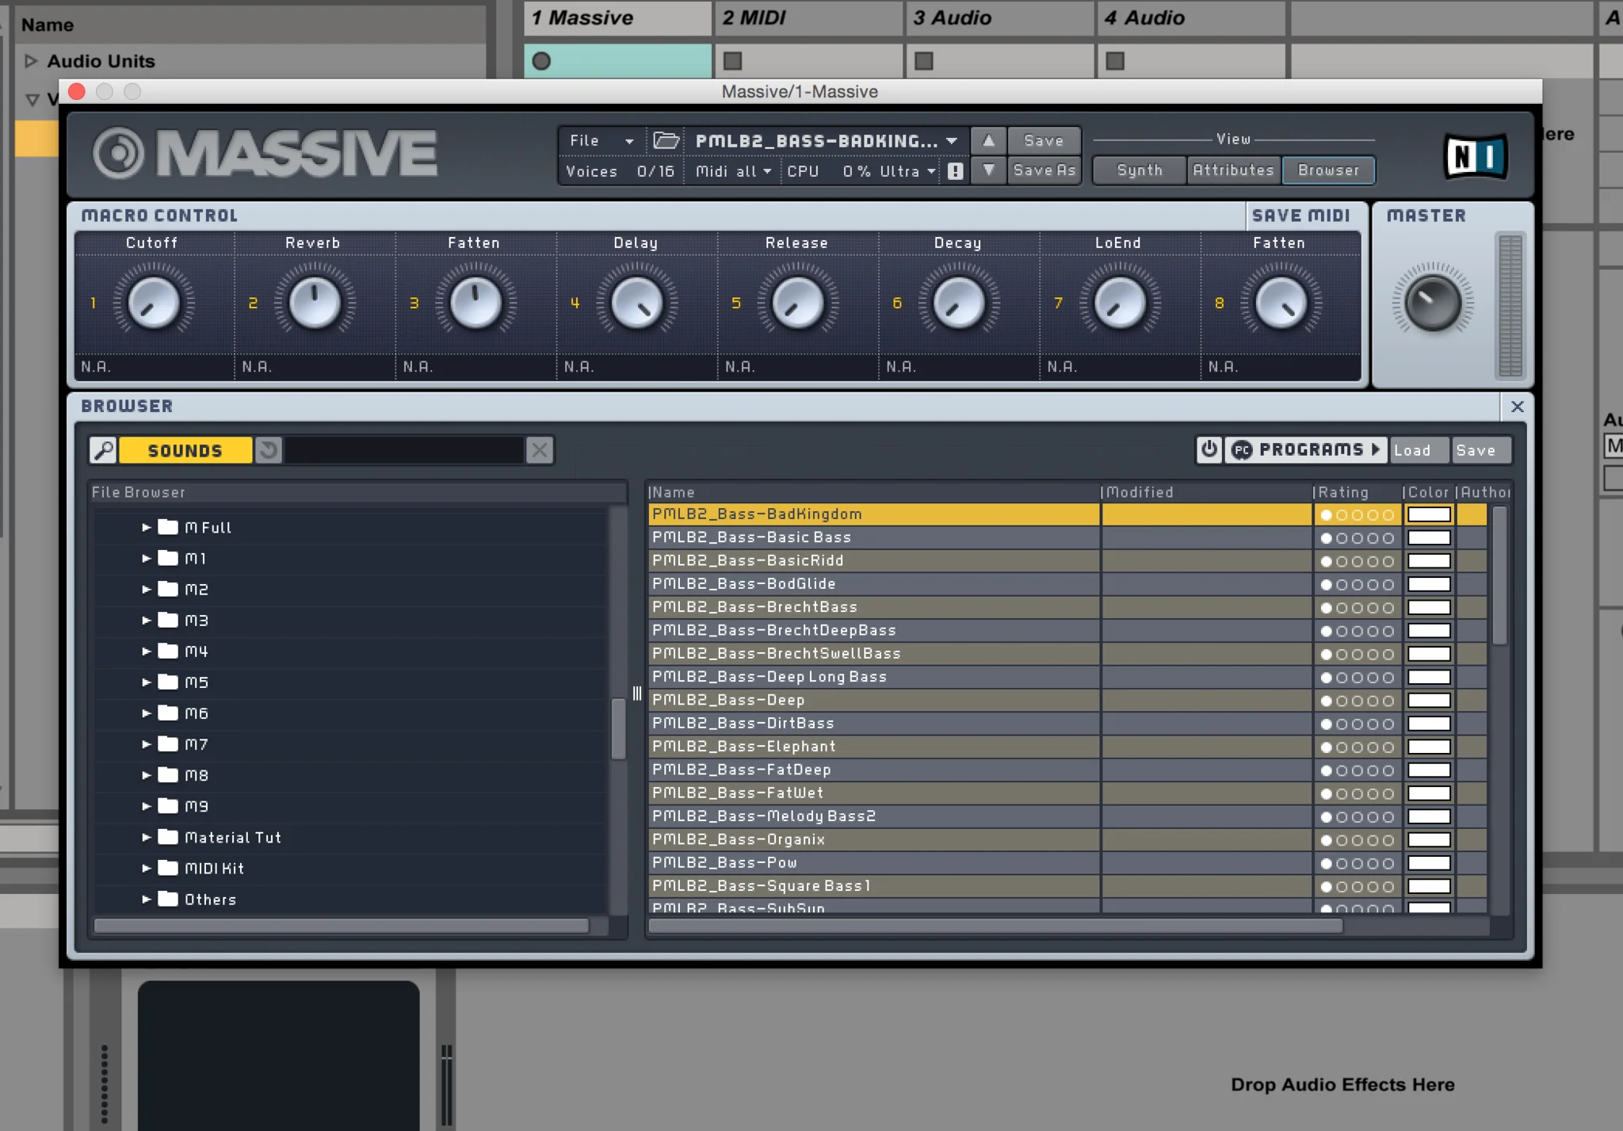1623x1131 pixels.
Task: Expand the M1 folder in File Browser
Action: click(x=147, y=558)
